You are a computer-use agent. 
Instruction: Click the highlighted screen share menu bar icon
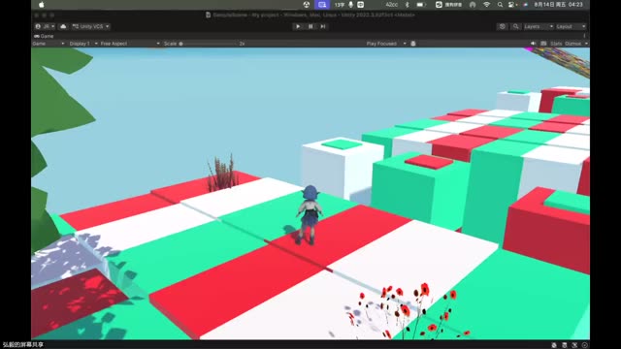click(322, 5)
